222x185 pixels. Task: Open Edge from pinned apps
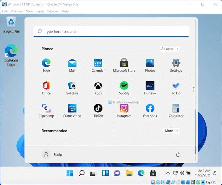(46, 65)
